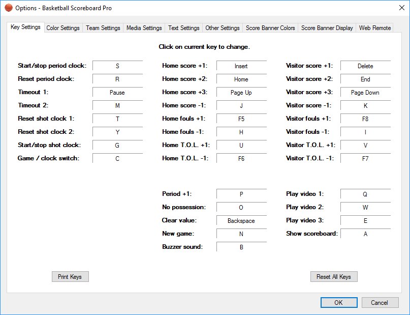Confirm settings with the OK button

[x=339, y=302]
